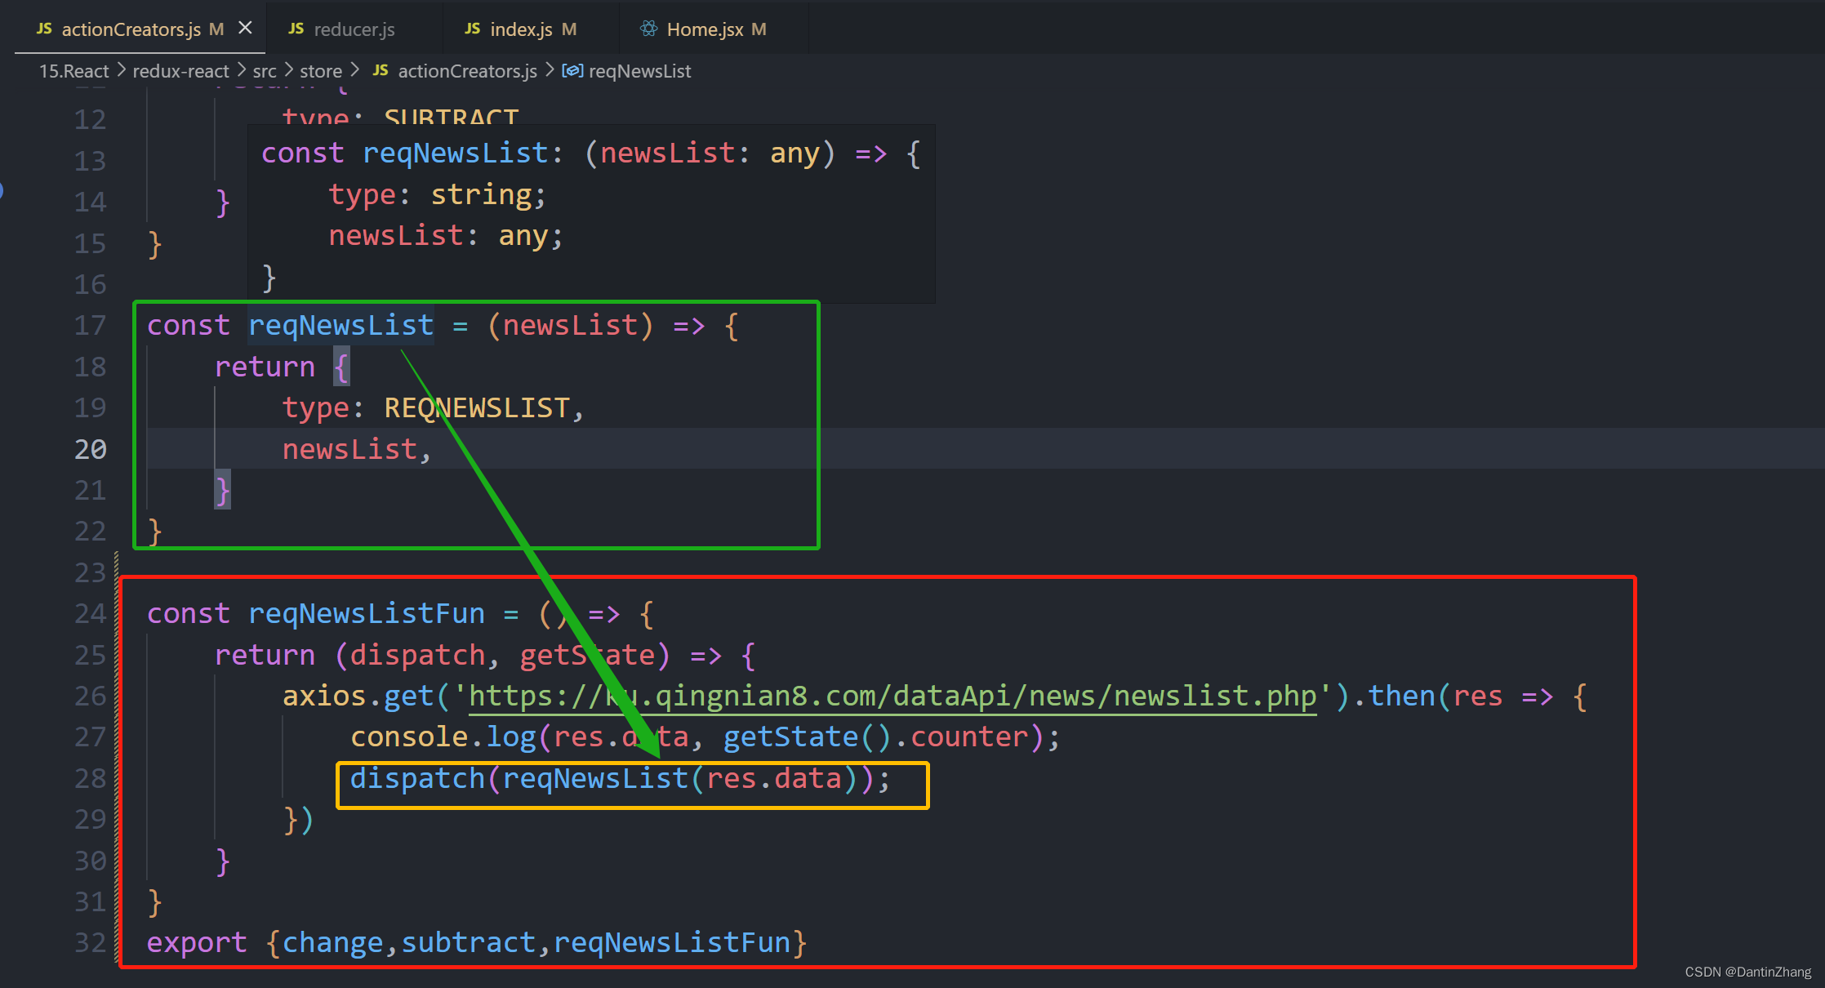Select 15.React in the breadcrumb path

tap(73, 71)
